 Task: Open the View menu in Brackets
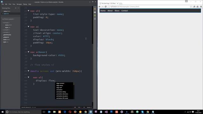pos(14,4)
